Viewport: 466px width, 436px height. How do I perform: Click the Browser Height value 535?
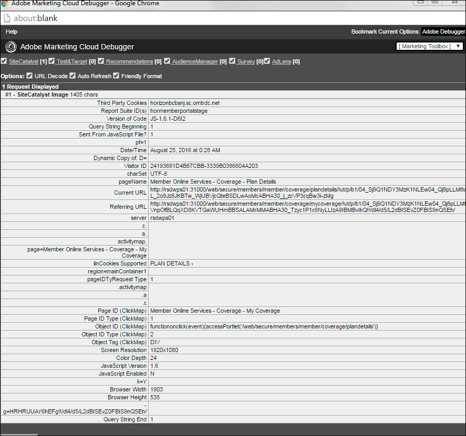tap(155, 397)
